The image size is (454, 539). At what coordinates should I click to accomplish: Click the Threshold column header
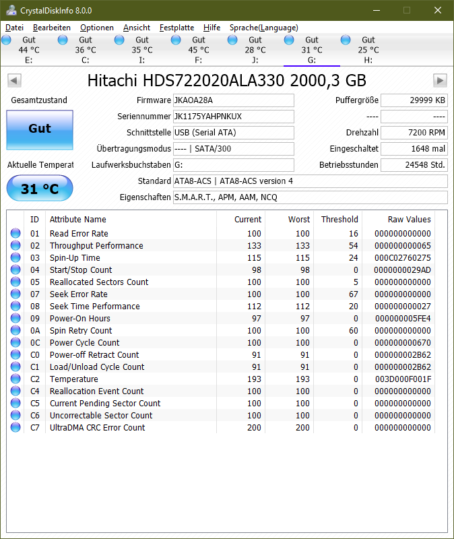click(x=338, y=220)
